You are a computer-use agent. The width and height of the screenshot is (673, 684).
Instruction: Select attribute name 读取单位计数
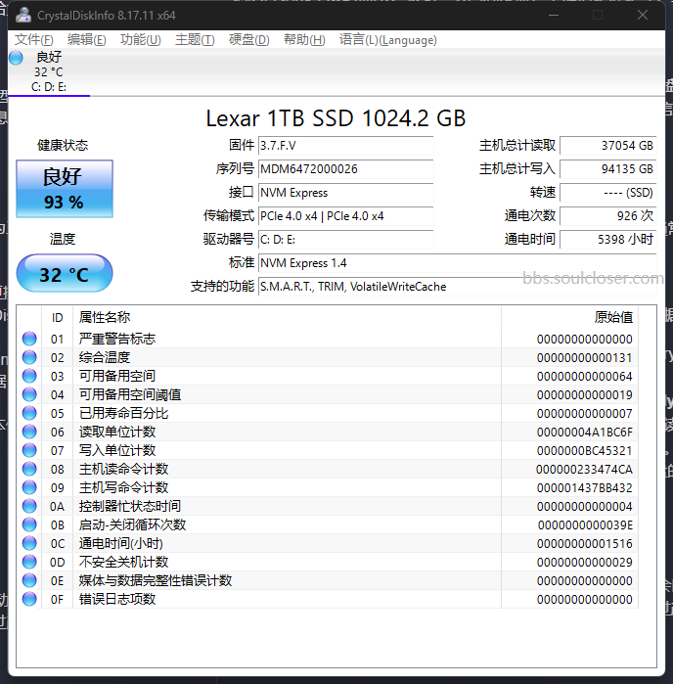pyautogui.click(x=117, y=432)
